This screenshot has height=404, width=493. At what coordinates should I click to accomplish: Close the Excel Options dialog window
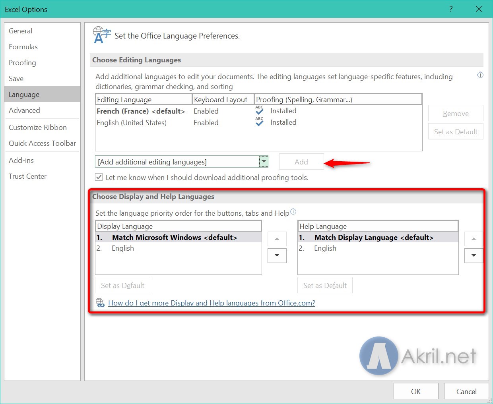coord(479,9)
